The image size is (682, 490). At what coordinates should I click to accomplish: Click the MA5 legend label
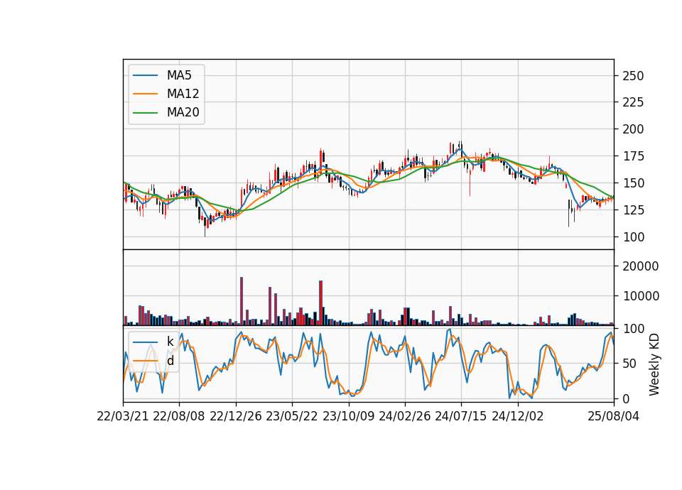(x=179, y=75)
